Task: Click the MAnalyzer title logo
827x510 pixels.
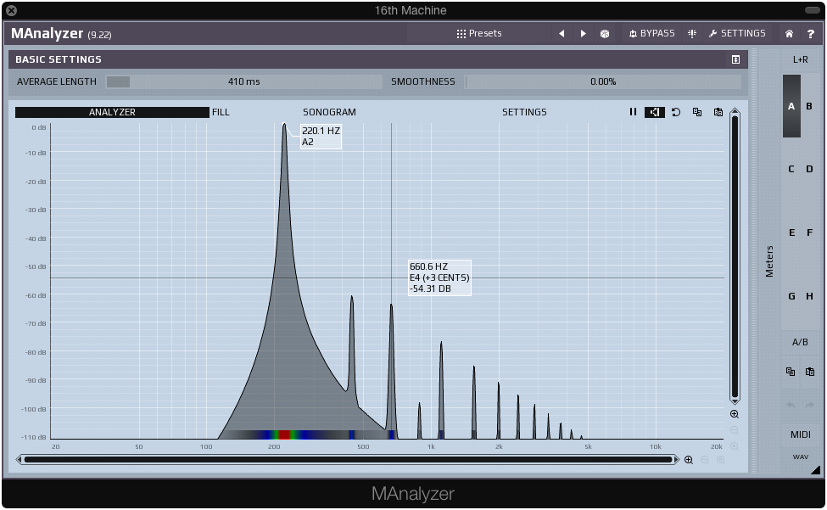Action: tap(47, 33)
